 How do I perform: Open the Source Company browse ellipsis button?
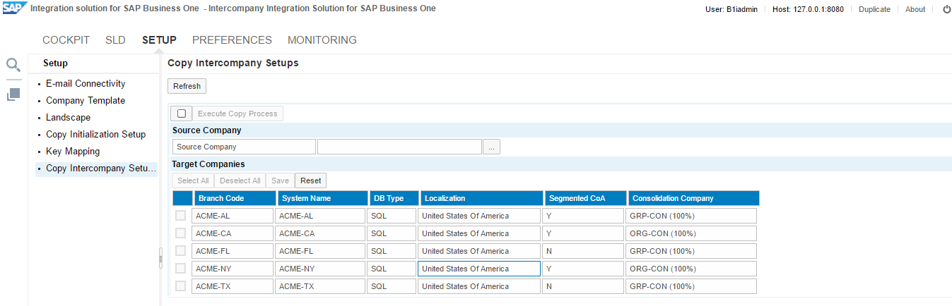[492, 147]
